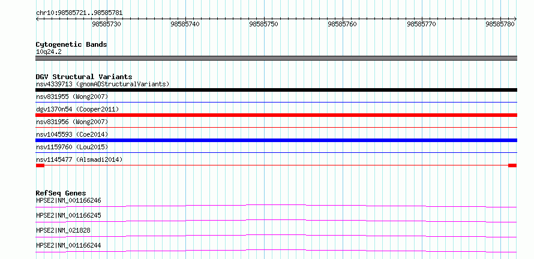The image size is (534, 259).
Task: Open HPSE2|NM_001166245 transcript label
Action: pyautogui.click(x=68, y=215)
